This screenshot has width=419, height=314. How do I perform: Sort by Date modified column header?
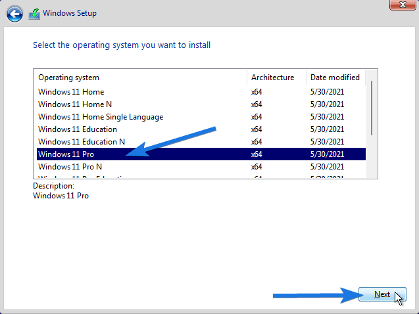tap(335, 78)
